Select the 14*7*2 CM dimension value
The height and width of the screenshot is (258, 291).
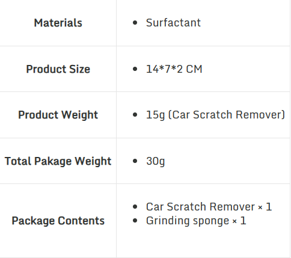click(x=174, y=69)
